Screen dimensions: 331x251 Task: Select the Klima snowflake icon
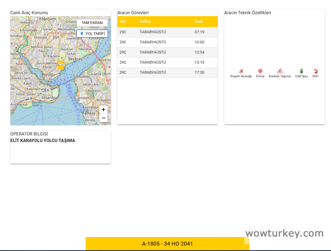[x=260, y=71]
